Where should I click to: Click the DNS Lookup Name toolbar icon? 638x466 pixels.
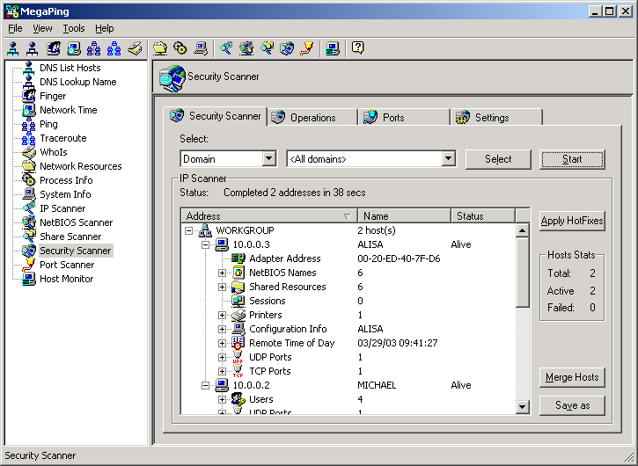coord(33,48)
